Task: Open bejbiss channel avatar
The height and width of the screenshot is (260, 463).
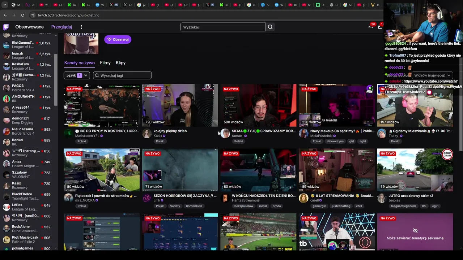Action: click(x=382, y=198)
